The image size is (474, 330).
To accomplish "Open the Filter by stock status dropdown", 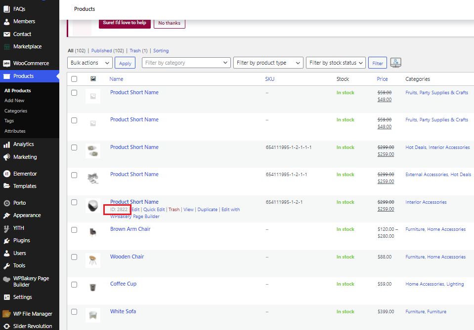I will point(336,63).
